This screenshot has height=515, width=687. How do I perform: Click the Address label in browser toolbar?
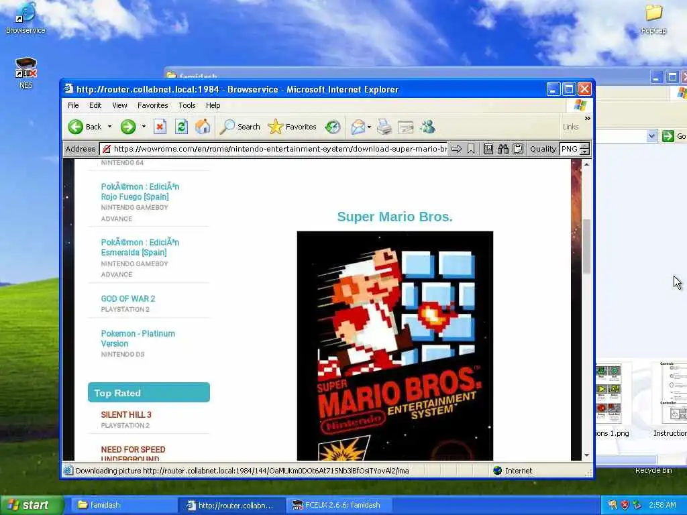81,149
